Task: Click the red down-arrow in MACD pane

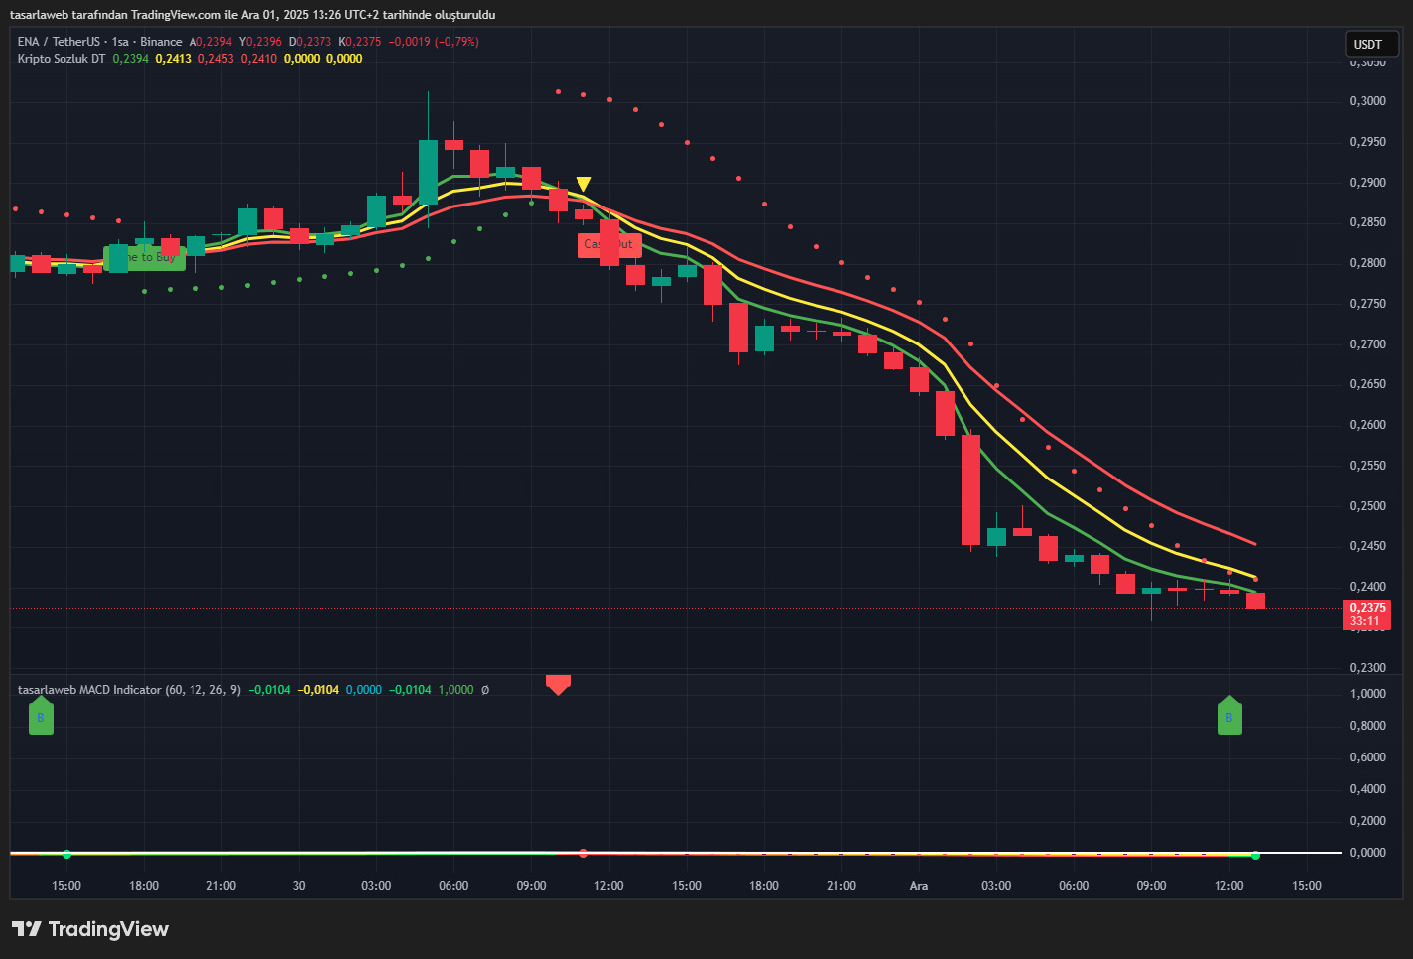Action: pyautogui.click(x=558, y=684)
